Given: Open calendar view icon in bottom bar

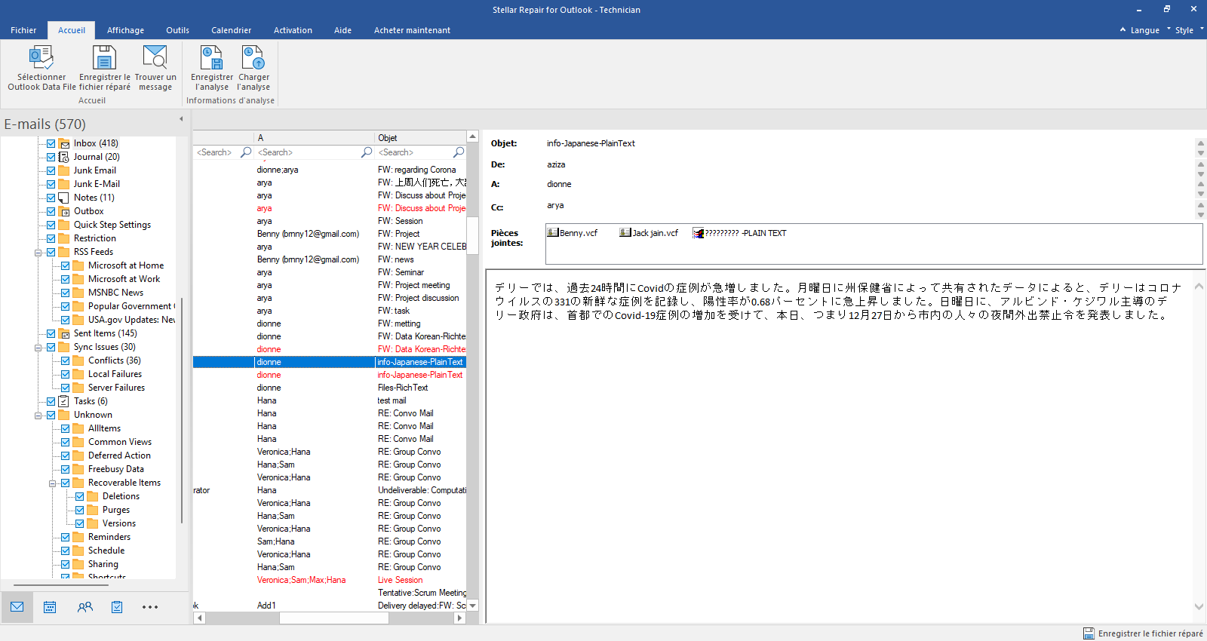Looking at the screenshot, I should coord(50,606).
